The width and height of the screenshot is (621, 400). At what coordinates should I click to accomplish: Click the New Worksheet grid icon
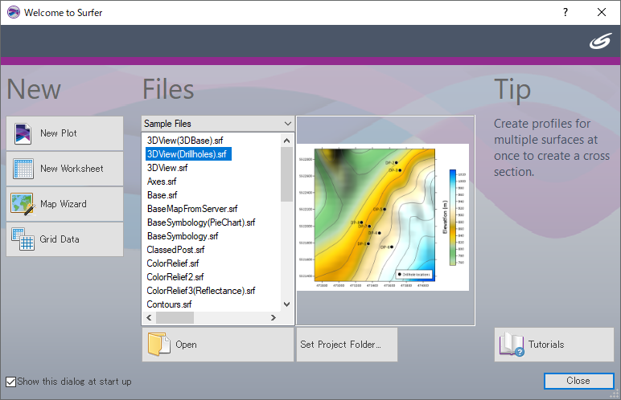point(23,169)
